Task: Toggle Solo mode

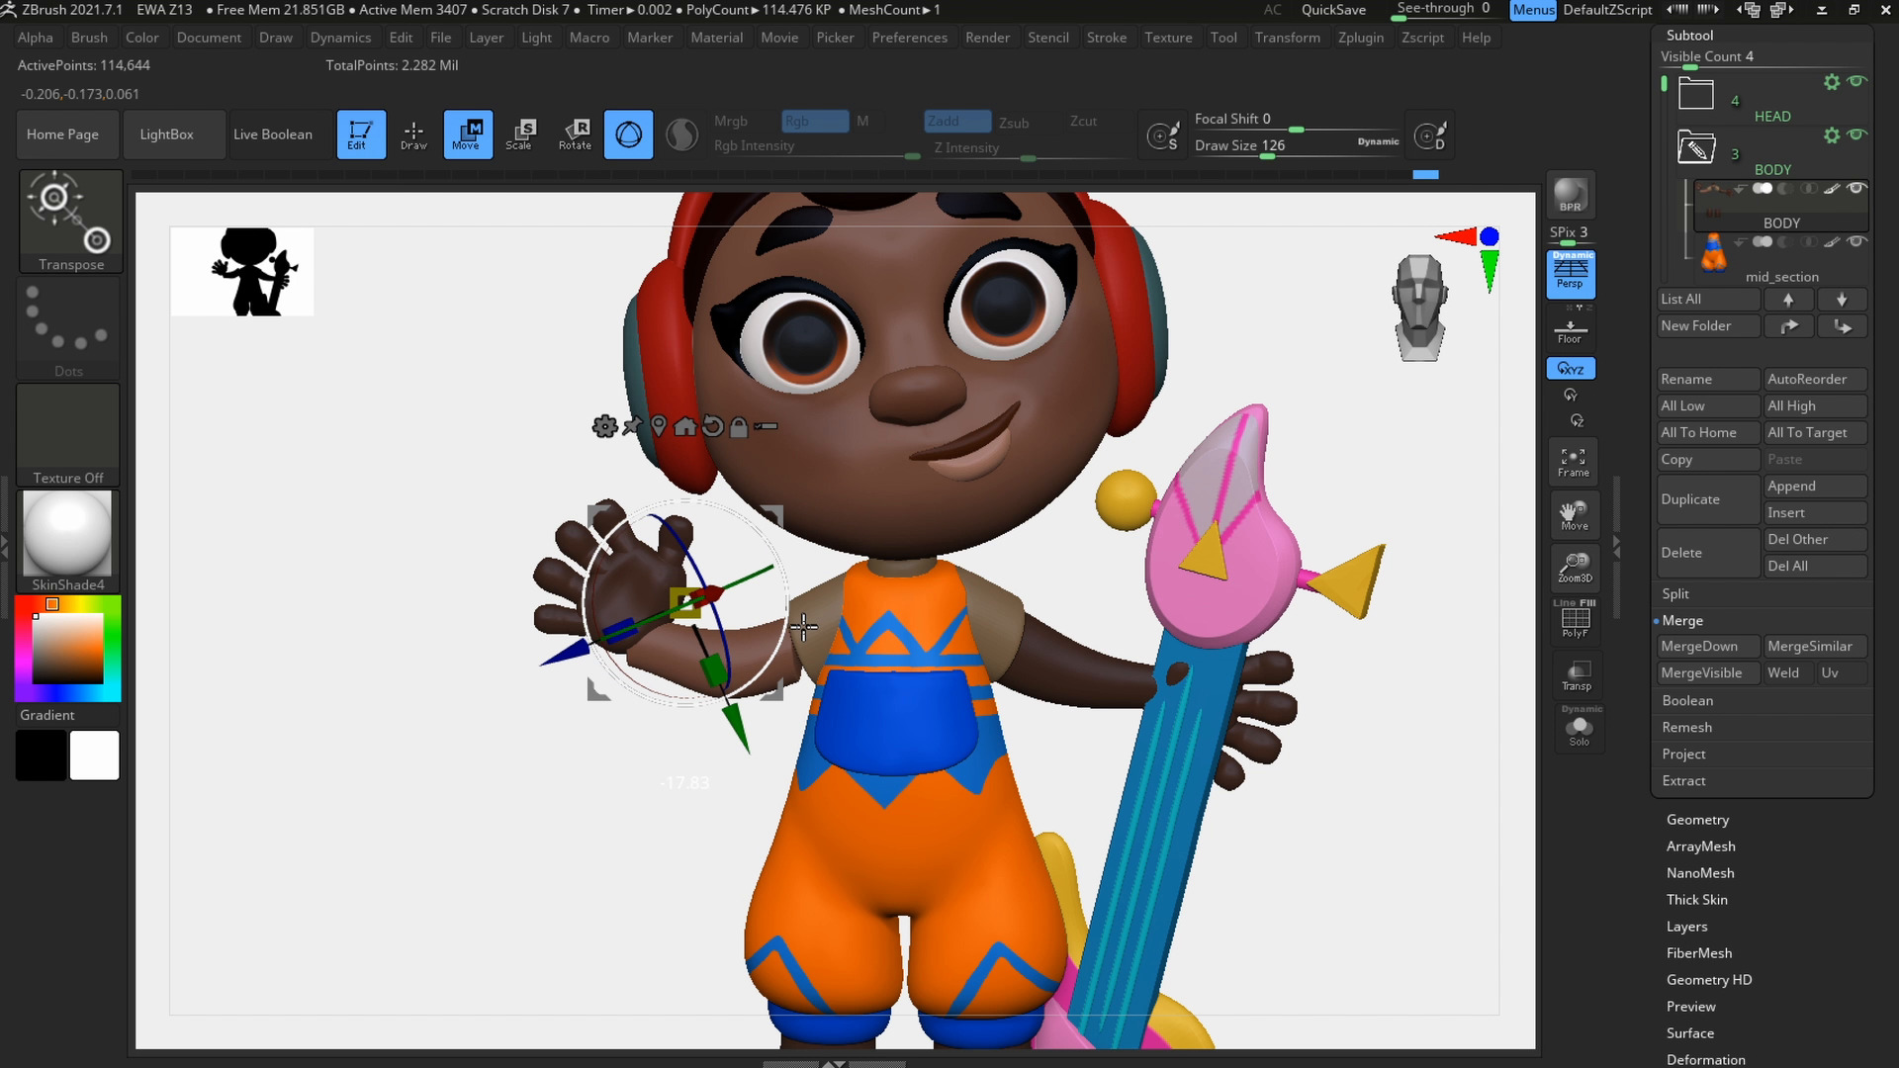Action: tap(1579, 731)
